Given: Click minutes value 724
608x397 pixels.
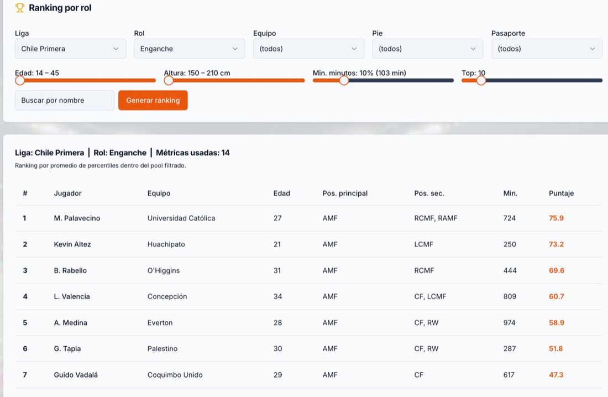Looking at the screenshot, I should (x=510, y=218).
